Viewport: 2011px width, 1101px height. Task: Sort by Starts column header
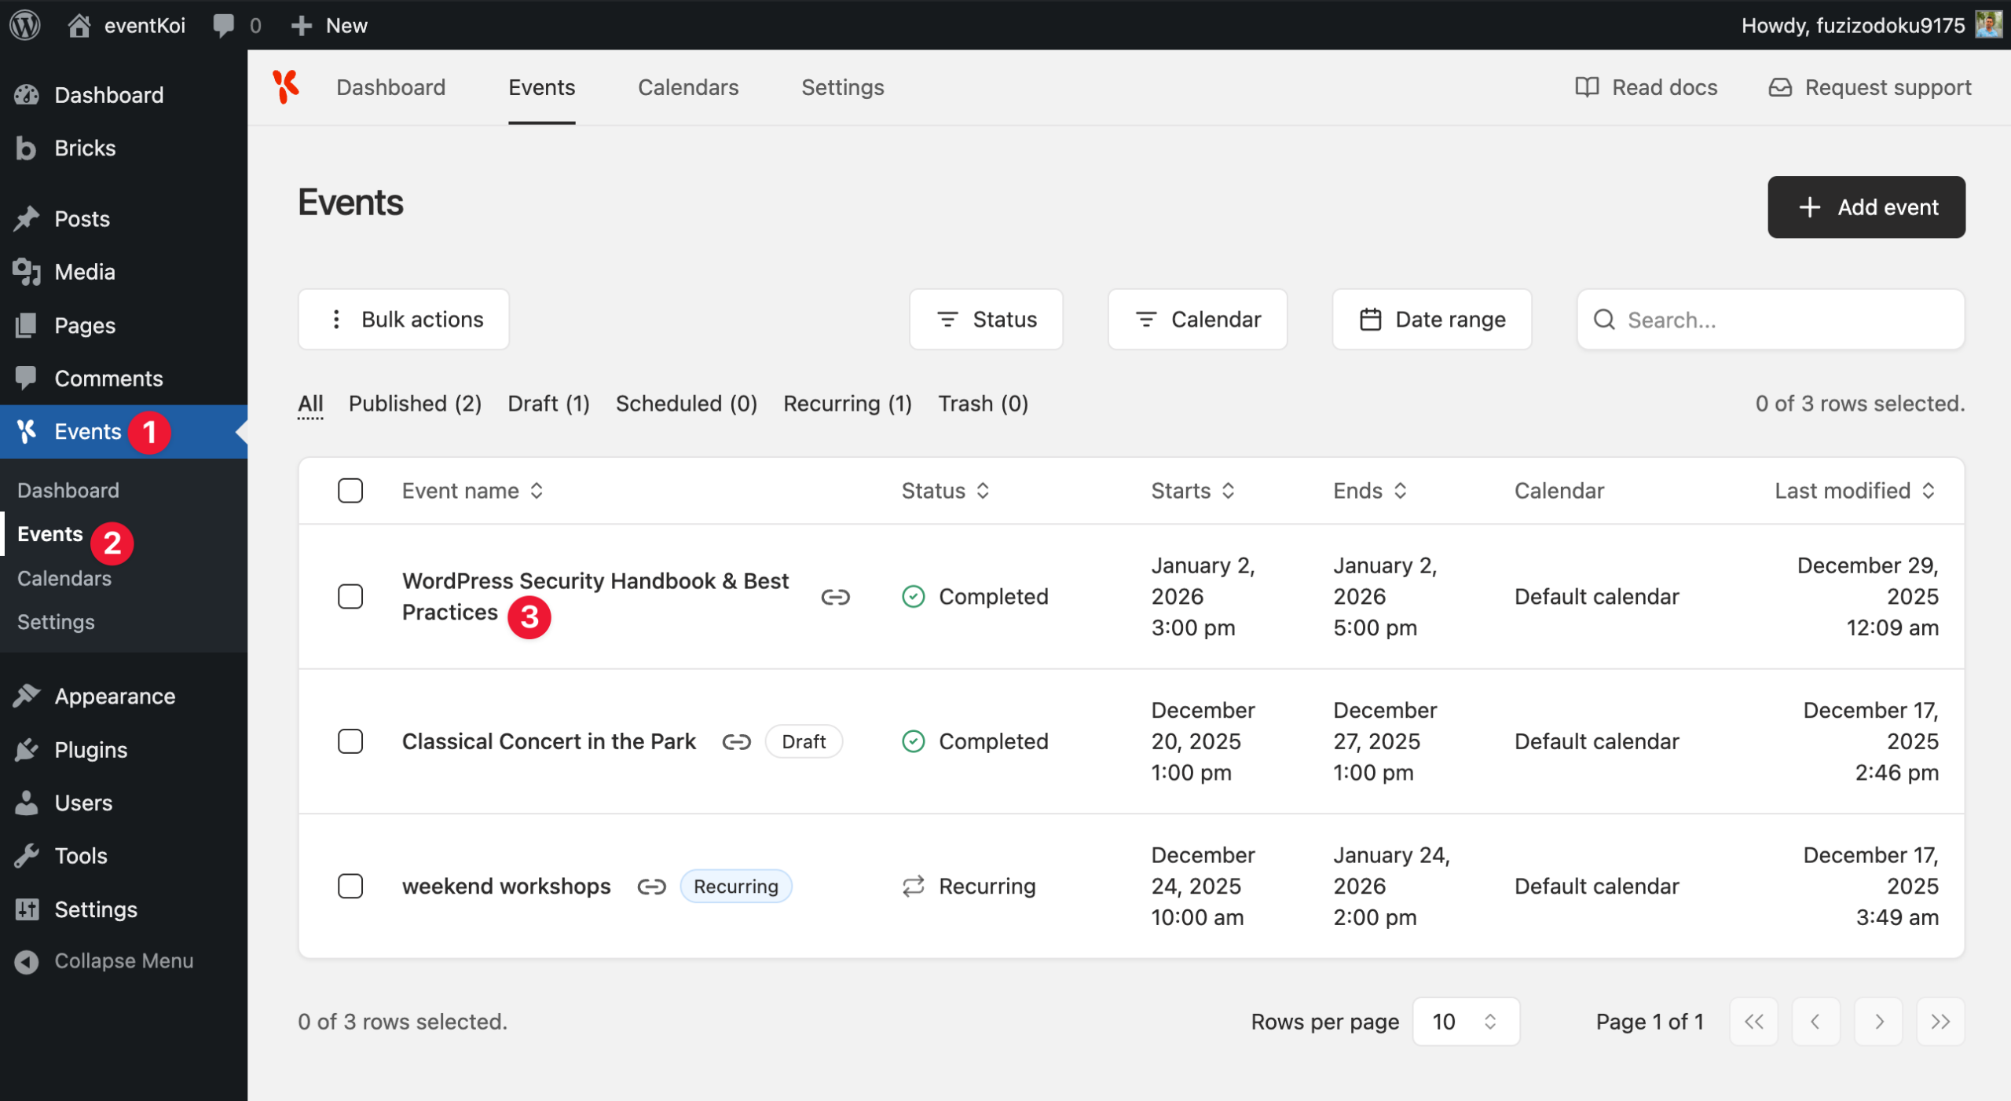point(1192,491)
